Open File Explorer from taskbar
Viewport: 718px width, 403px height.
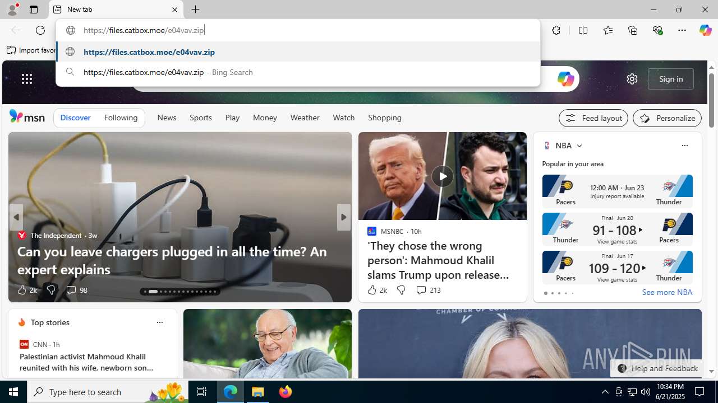tap(258, 392)
